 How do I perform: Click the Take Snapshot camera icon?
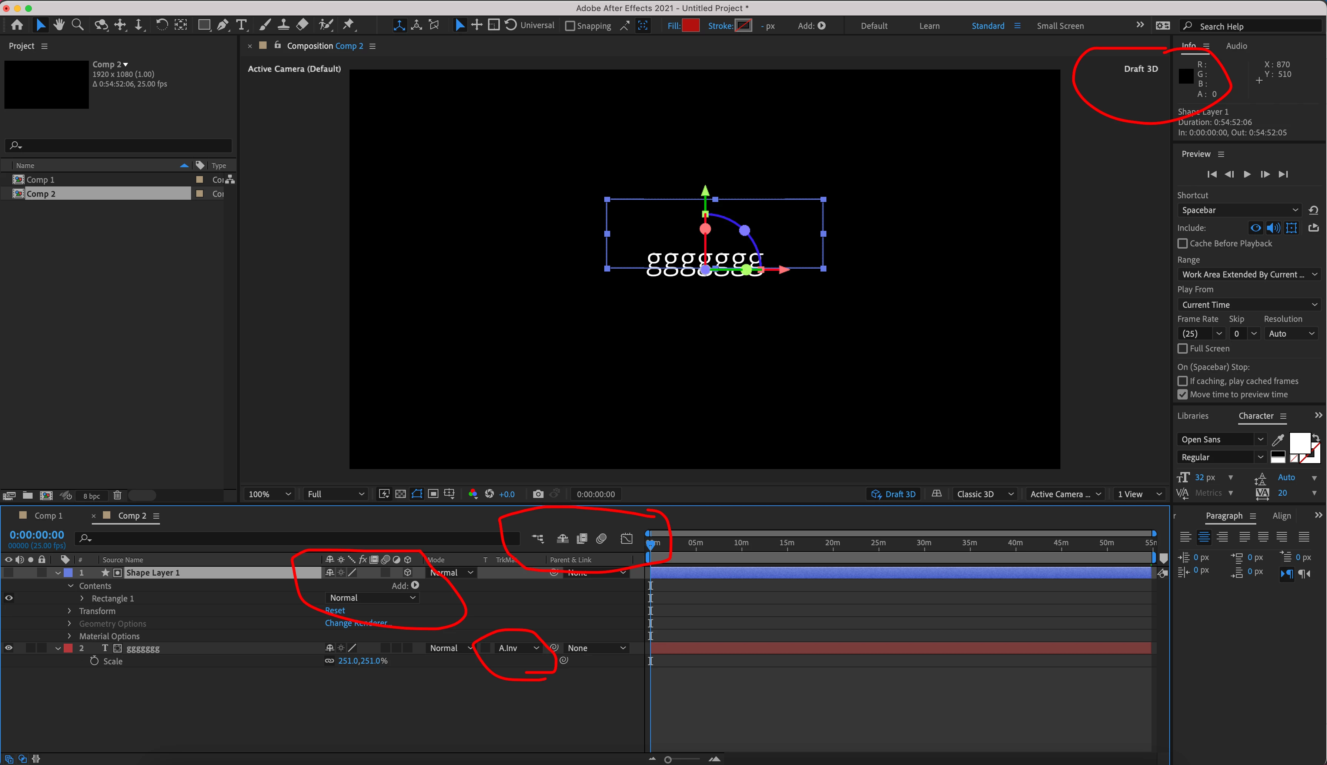537,494
